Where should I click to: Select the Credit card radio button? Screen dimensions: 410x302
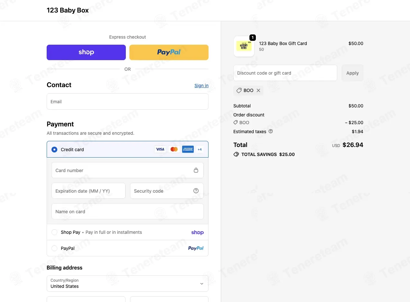[x=54, y=150]
